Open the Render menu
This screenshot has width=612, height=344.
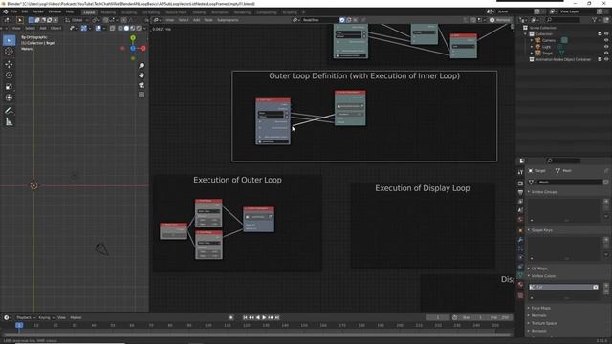pos(38,11)
